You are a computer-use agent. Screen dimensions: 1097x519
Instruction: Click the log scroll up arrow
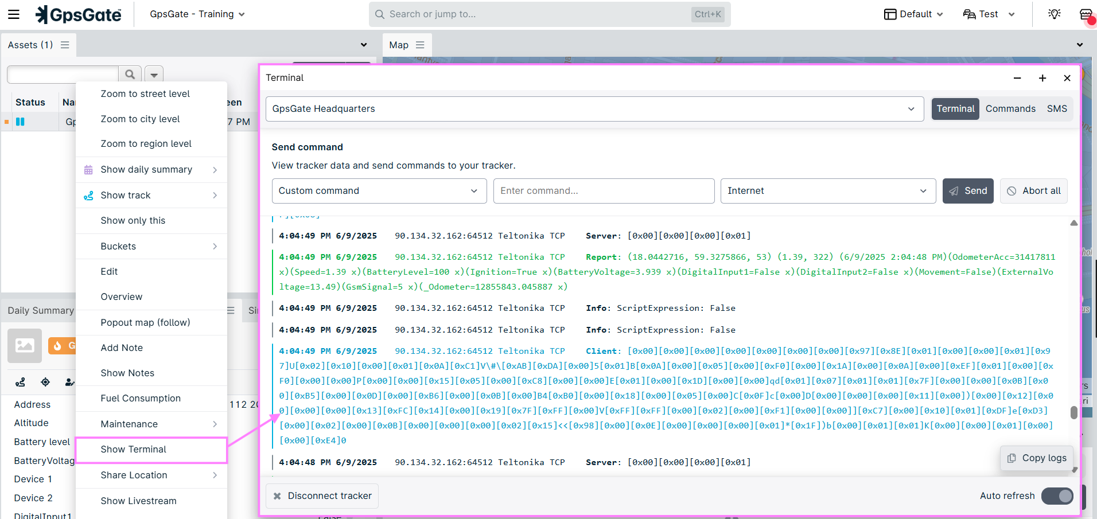(x=1073, y=223)
